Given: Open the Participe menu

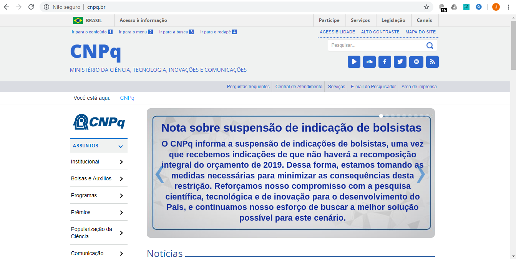Looking at the screenshot, I should pyautogui.click(x=329, y=20).
